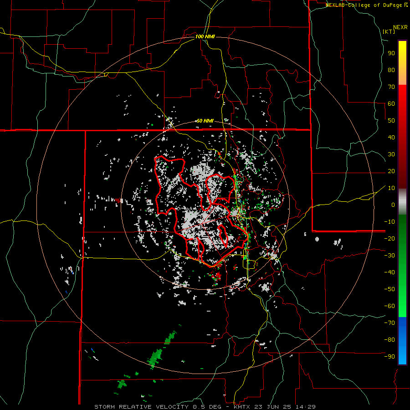Click the 'KT' unit label above the color scale
Viewport: 410px width, 410px height.
[389, 31]
